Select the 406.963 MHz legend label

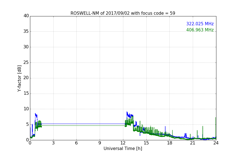pos(200,30)
